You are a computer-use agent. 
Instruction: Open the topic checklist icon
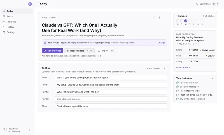159,18
